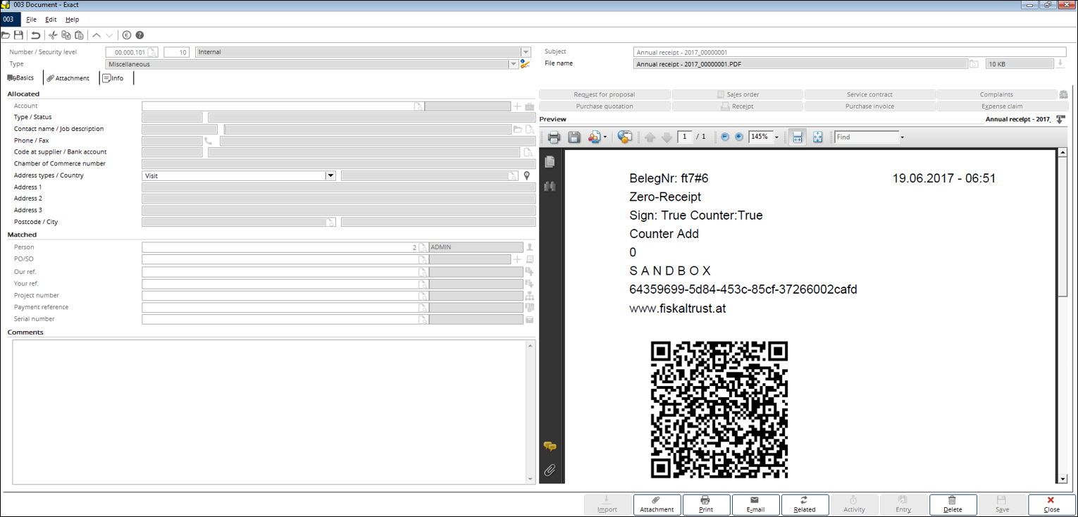Click the Person input field
This screenshot has height=517, width=1078.
point(280,247)
